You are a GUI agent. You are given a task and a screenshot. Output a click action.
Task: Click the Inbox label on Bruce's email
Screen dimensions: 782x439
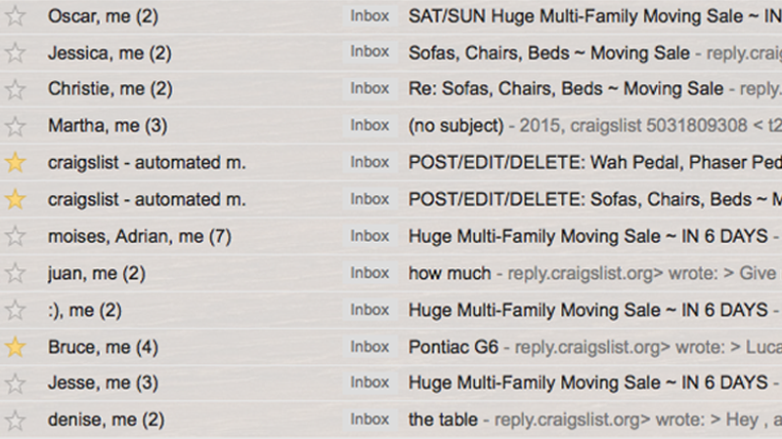pos(369,346)
